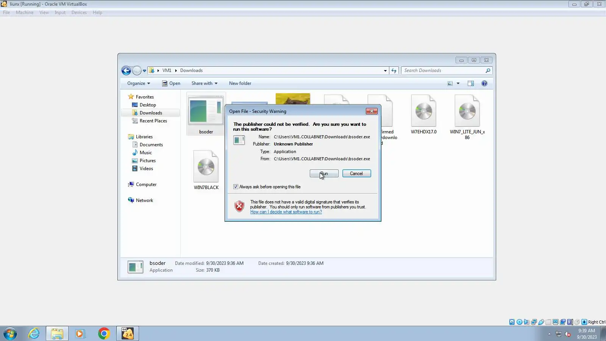The image size is (606, 341).
Task: Launch Google Chrome from the taskbar
Action: [104, 333]
